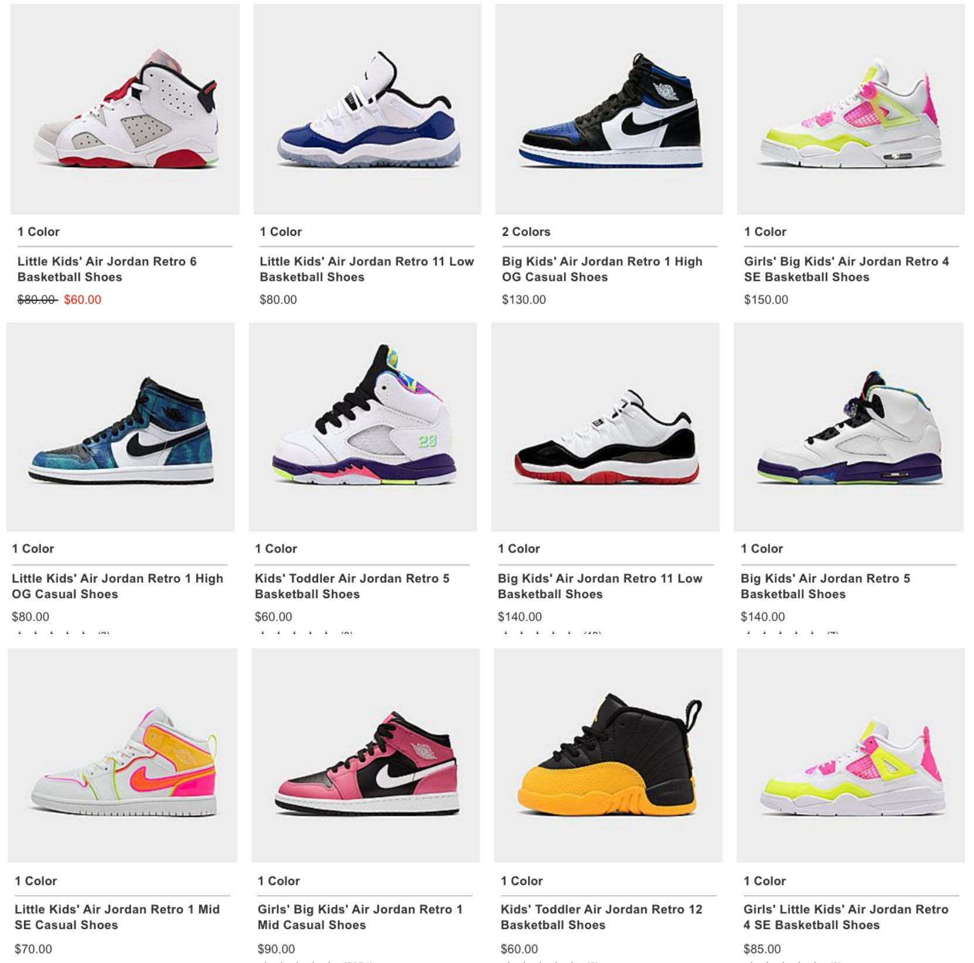Open Big Kids' Air Jordan Retro 1 High OG link

pos(602,269)
